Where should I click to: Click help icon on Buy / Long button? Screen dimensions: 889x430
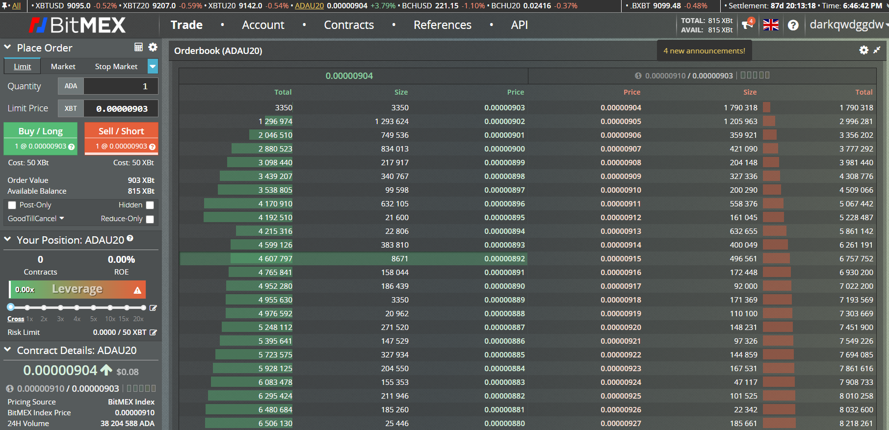click(x=72, y=147)
